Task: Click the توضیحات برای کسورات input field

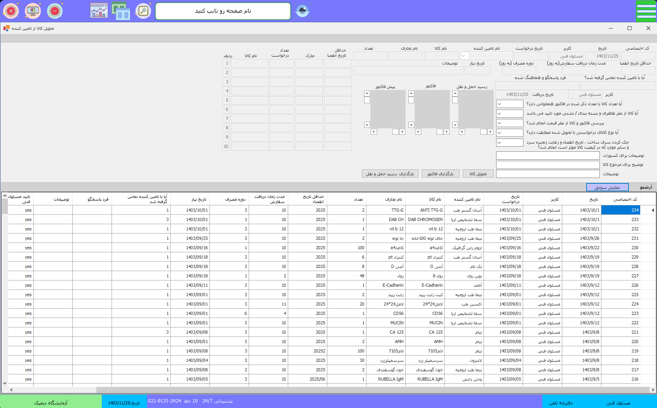Action: pyautogui.click(x=547, y=155)
